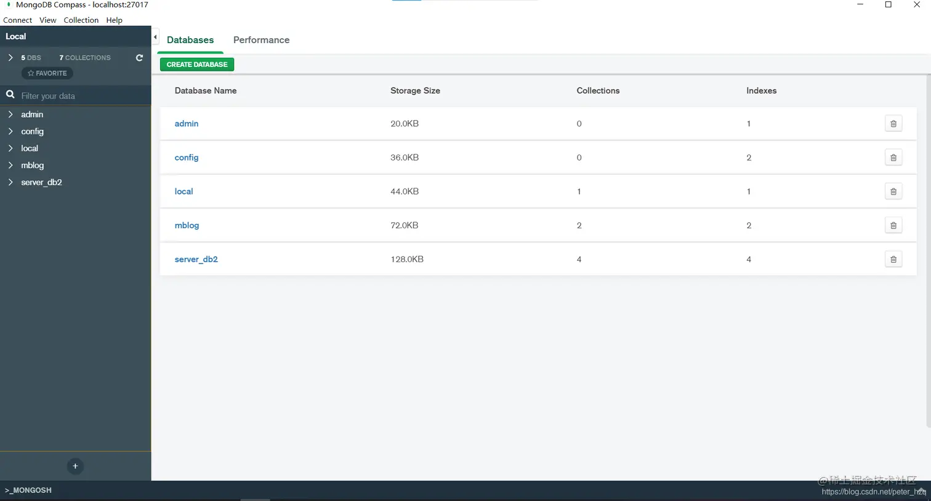Focus the Filter your data field

83,95
